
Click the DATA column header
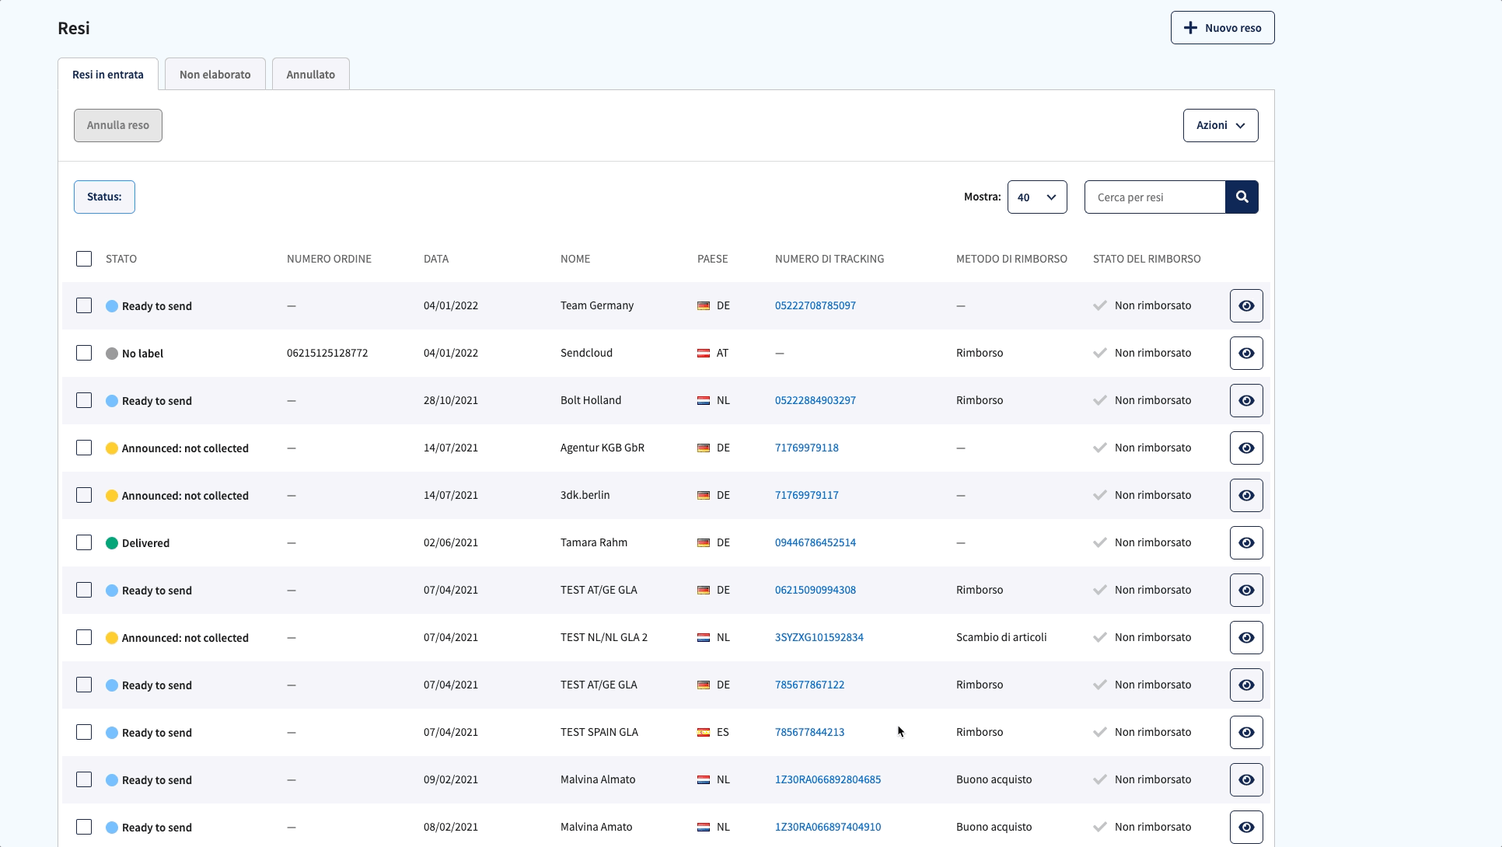point(436,259)
